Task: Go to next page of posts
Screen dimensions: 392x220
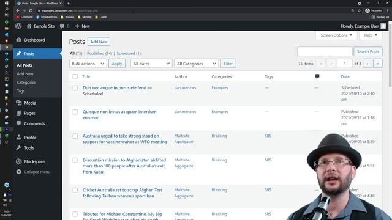Action: click(x=367, y=64)
